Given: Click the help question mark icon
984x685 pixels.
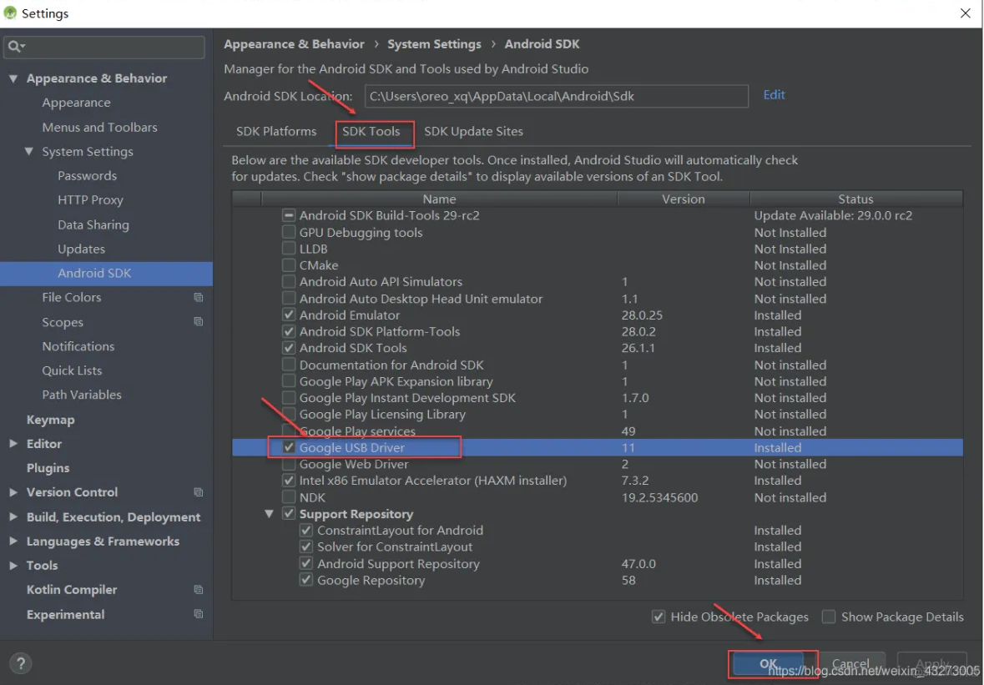Looking at the screenshot, I should point(21,664).
